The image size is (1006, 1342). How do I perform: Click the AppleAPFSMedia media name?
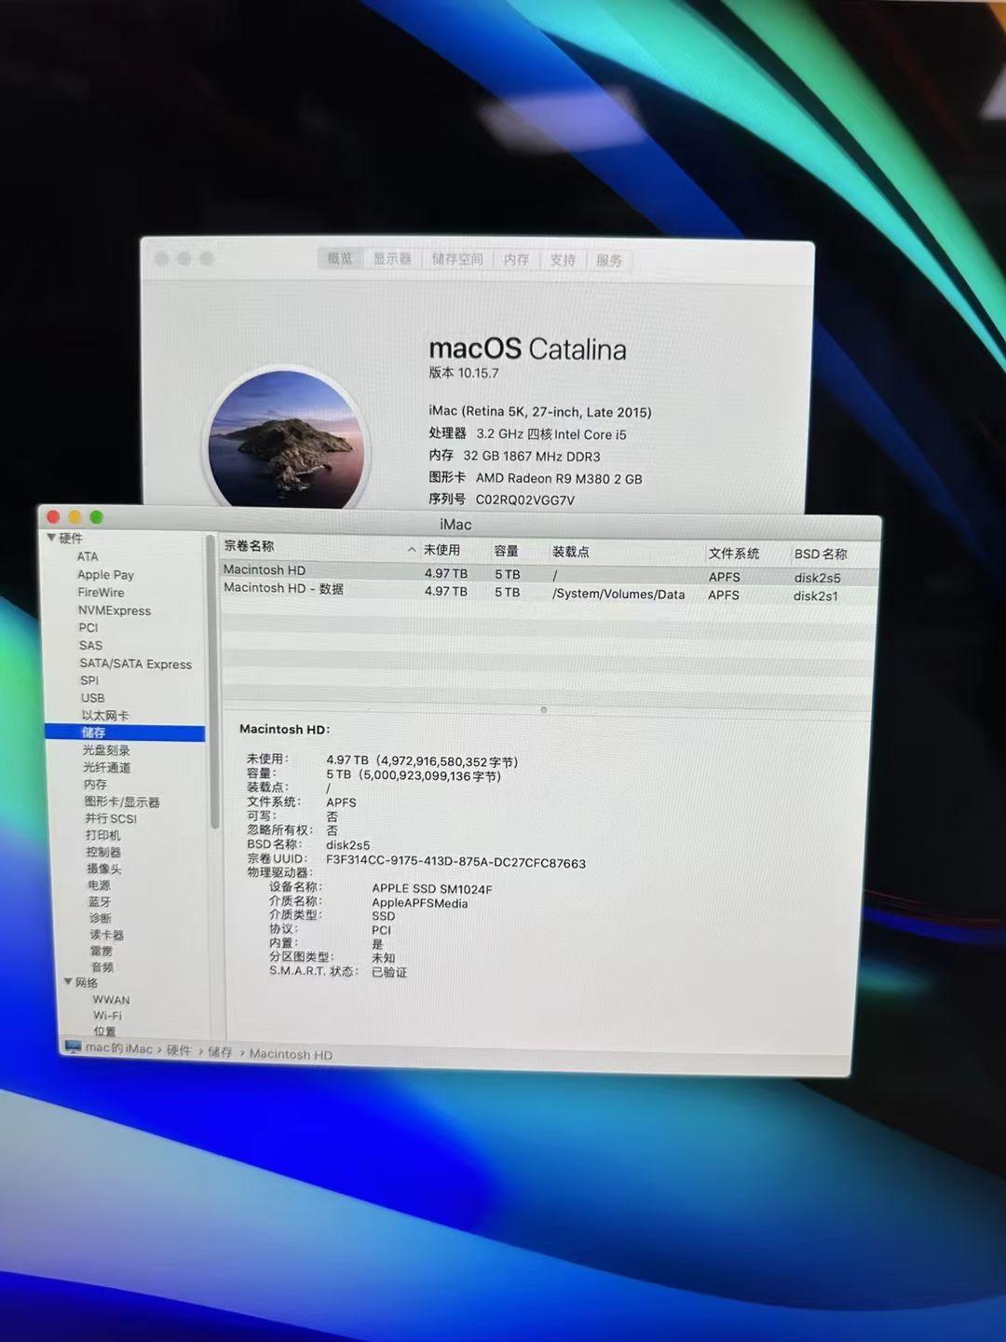pos(420,903)
